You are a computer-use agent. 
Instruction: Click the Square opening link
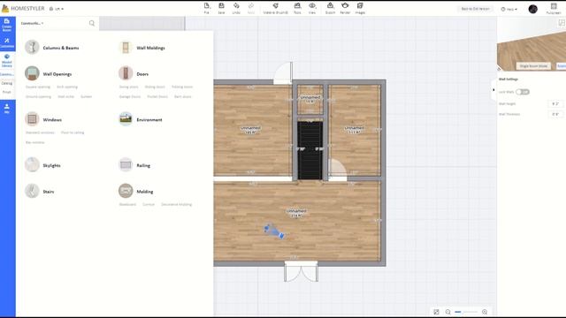coord(38,87)
